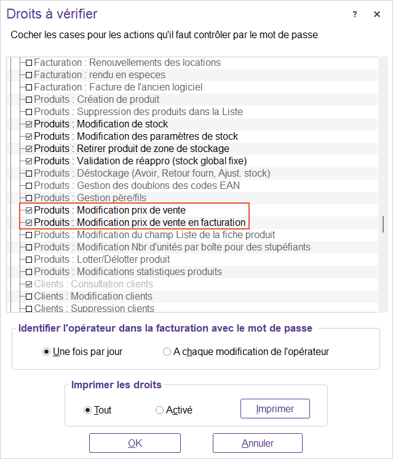Select the Tout print option
The width and height of the screenshot is (393, 459).
click(x=87, y=410)
